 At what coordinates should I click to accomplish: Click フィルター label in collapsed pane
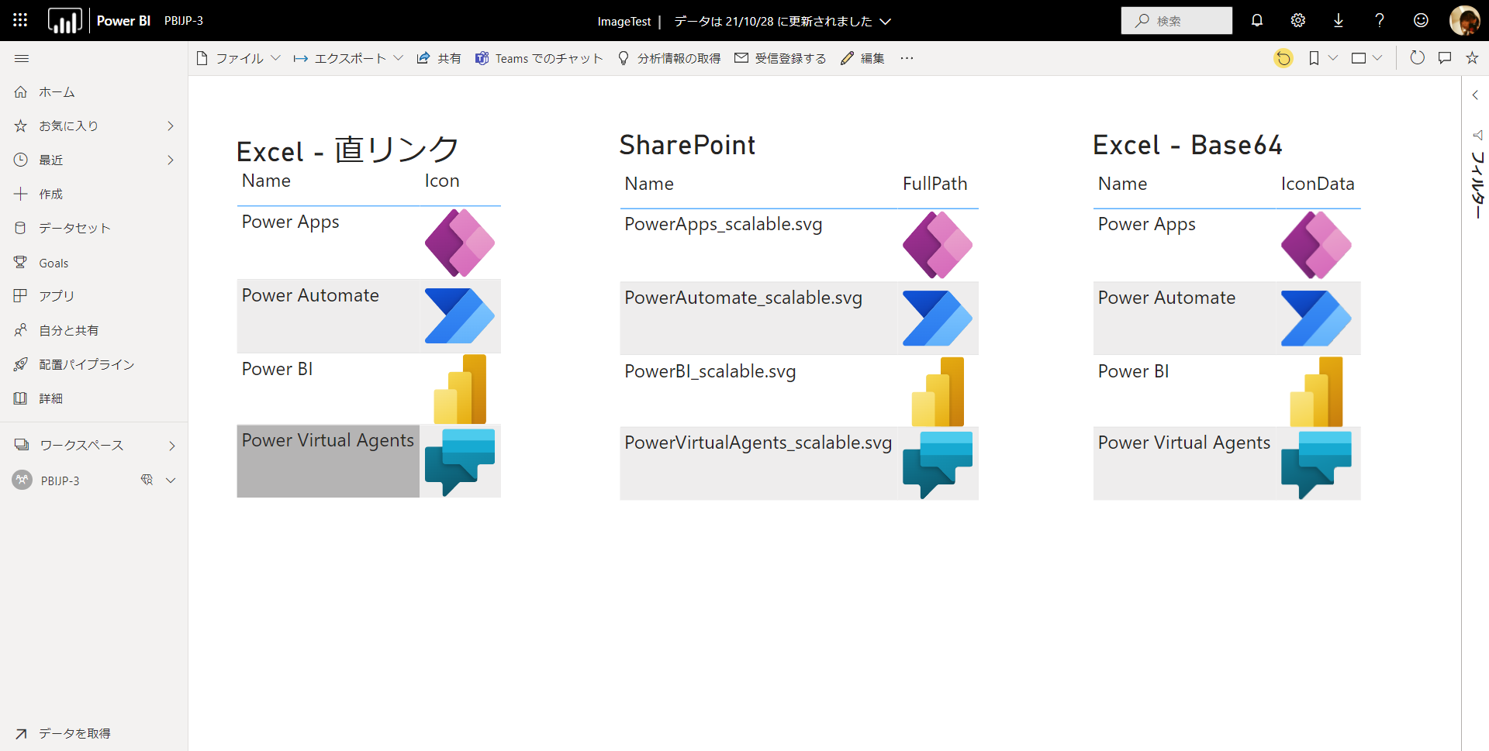[1477, 184]
